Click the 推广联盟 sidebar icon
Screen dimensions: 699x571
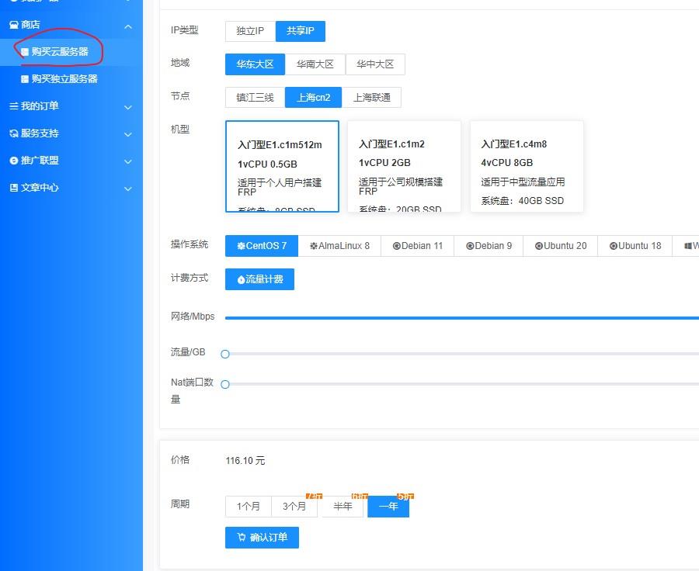13,161
